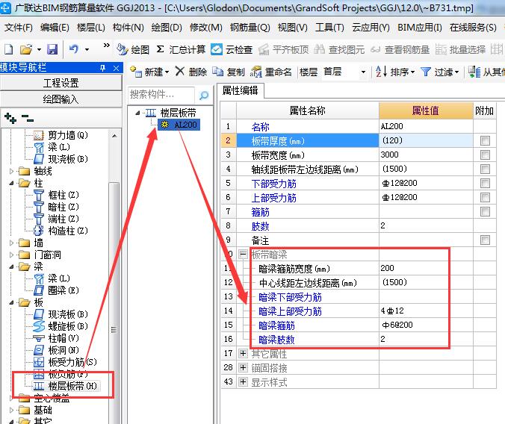Image resolution: width=505 pixels, height=424 pixels.
Task: Open the 编辑(E) menu
Action: 55,28
